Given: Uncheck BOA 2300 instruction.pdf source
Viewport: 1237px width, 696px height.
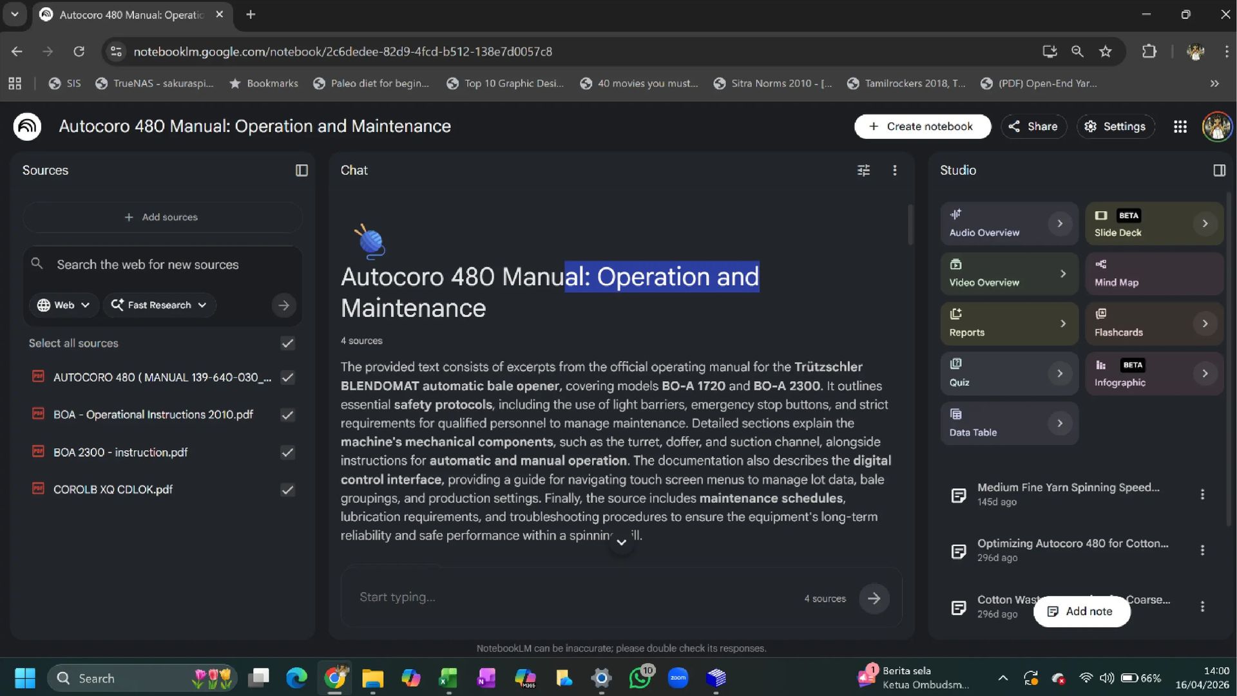Looking at the screenshot, I should click(287, 452).
